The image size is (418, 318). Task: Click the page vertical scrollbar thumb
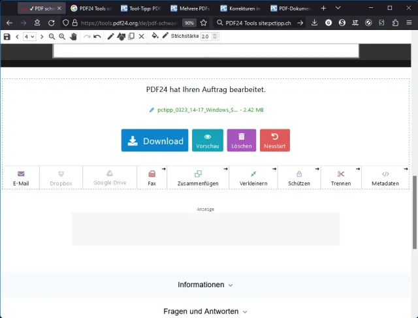click(x=415, y=212)
